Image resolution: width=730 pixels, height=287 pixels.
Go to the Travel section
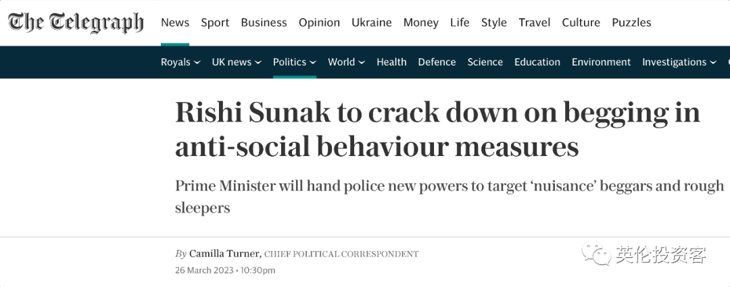(535, 22)
